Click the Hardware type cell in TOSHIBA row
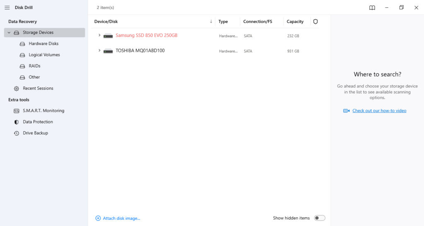Viewport: 424px width, 226px height. tap(228, 51)
